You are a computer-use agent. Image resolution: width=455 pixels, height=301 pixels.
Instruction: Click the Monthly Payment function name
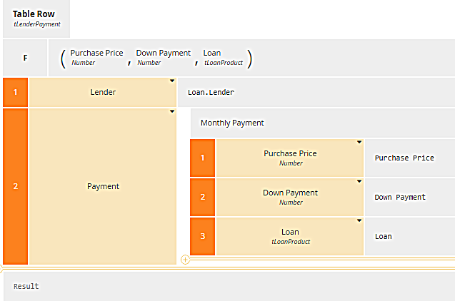click(232, 123)
